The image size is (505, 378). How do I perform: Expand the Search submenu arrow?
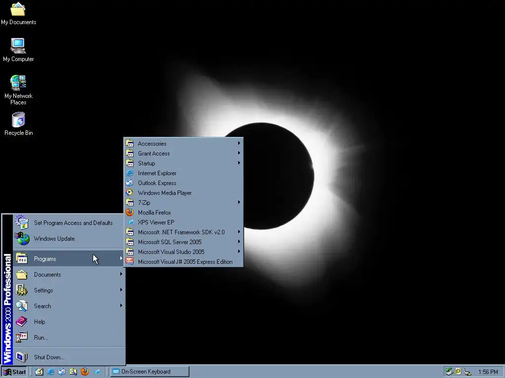point(121,305)
